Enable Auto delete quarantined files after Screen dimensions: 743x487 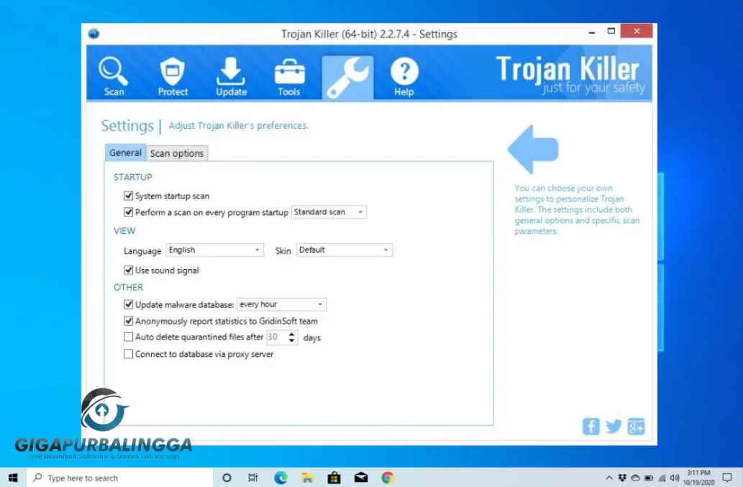[128, 337]
